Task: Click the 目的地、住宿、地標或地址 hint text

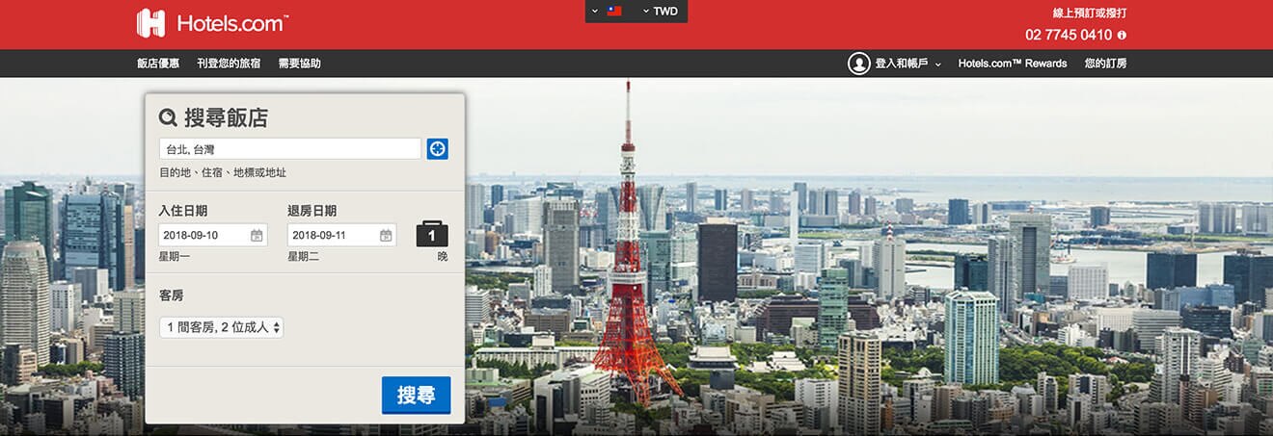Action: (x=223, y=173)
